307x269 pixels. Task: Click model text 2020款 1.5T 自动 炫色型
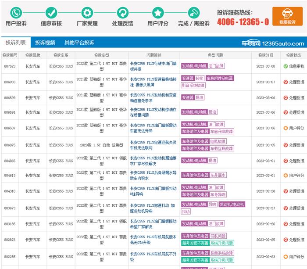pos(102,145)
